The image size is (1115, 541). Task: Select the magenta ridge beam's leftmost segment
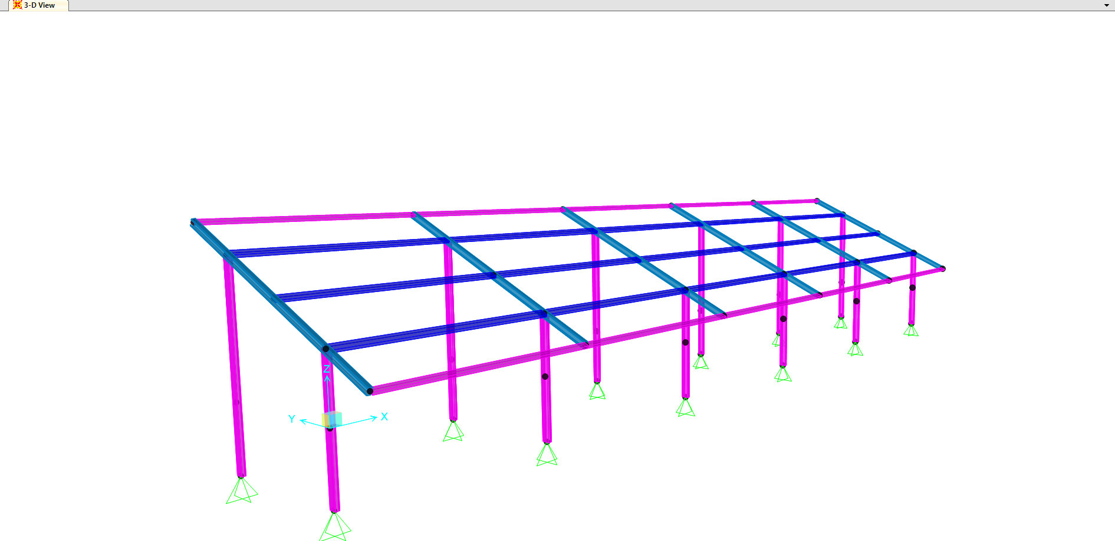304,218
